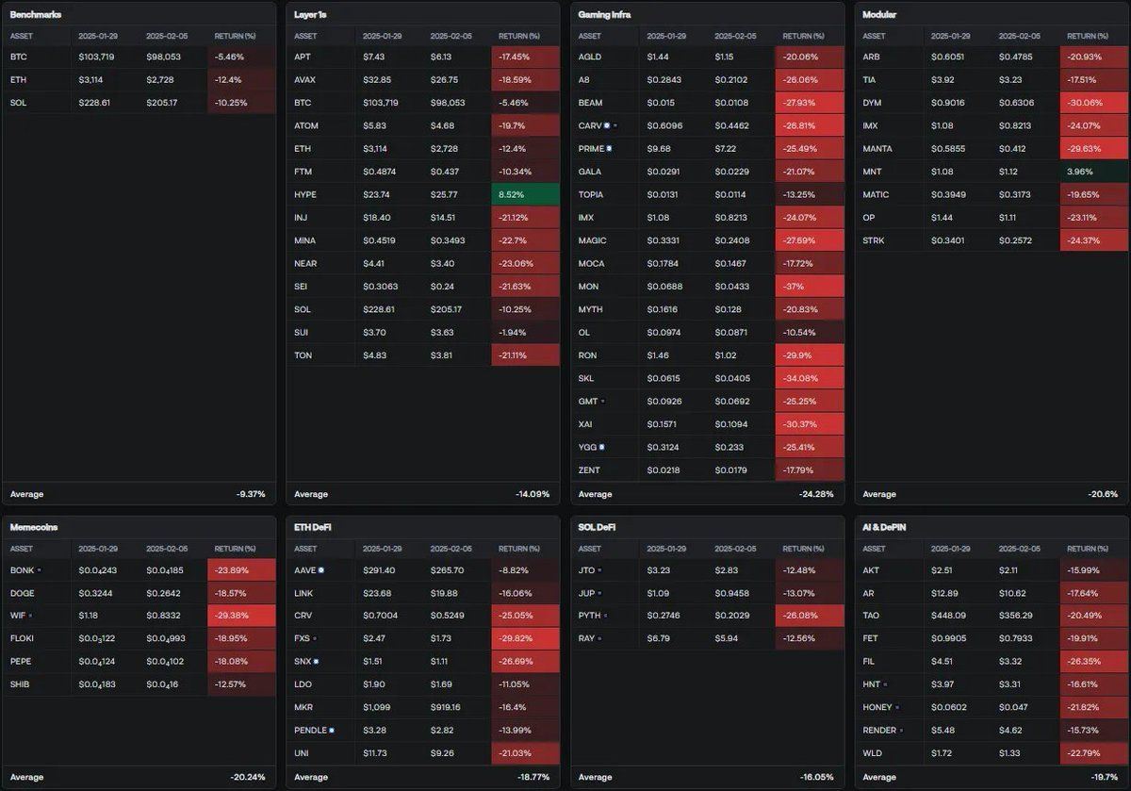Click the badge icon beside YGG
This screenshot has width=1131, height=791.
(x=601, y=447)
